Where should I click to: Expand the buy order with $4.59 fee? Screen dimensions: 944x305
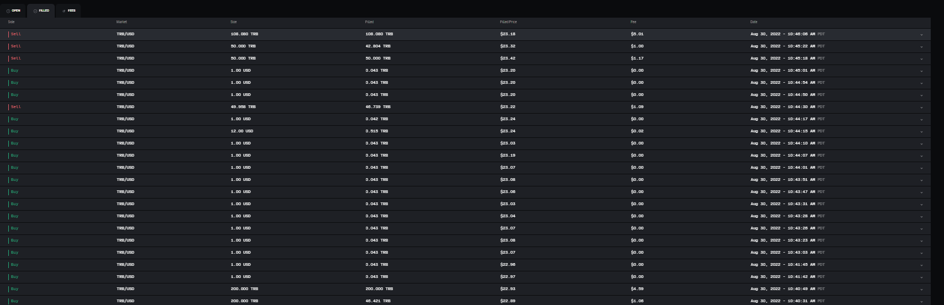(921, 289)
